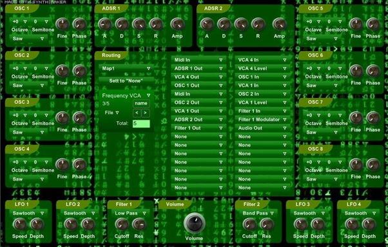Click the Total number input field

[141, 124]
